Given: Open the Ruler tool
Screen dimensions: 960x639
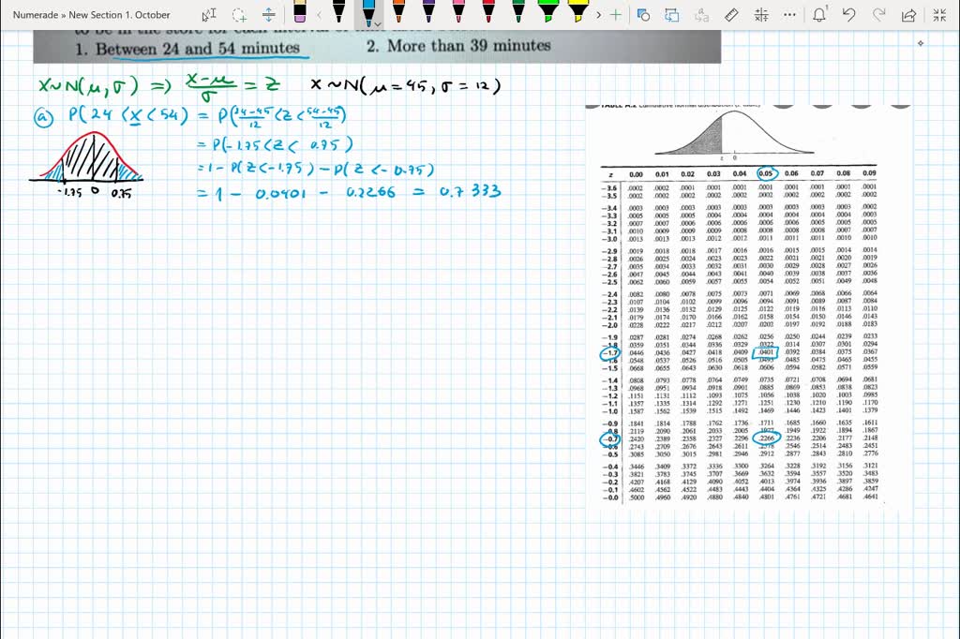Looking at the screenshot, I should (730, 15).
